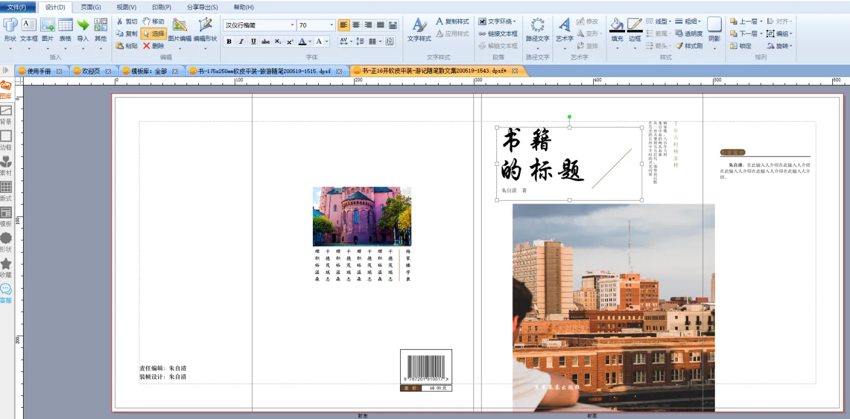
Task: Open 版式 layout panel in sidebar
Action: point(6,192)
